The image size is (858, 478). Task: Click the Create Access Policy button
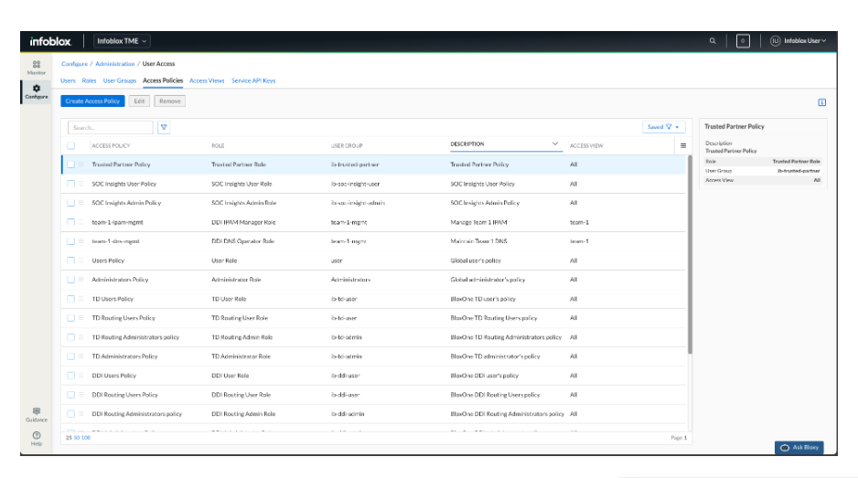[x=92, y=101]
